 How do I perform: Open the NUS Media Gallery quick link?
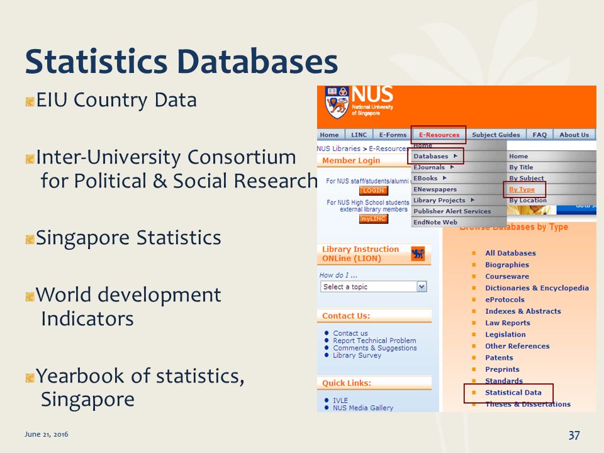pyautogui.click(x=363, y=408)
